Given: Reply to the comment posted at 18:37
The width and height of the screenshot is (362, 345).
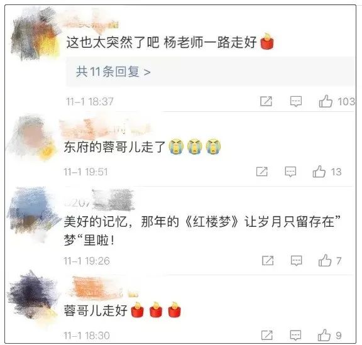Looking at the screenshot, I should pyautogui.click(x=296, y=101).
